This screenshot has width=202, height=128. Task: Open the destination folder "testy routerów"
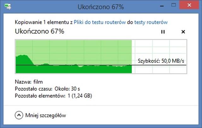click(151, 22)
